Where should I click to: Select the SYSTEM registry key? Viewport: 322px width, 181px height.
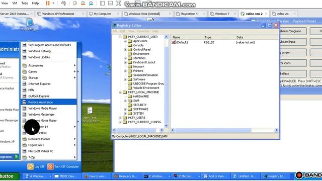click(136, 113)
